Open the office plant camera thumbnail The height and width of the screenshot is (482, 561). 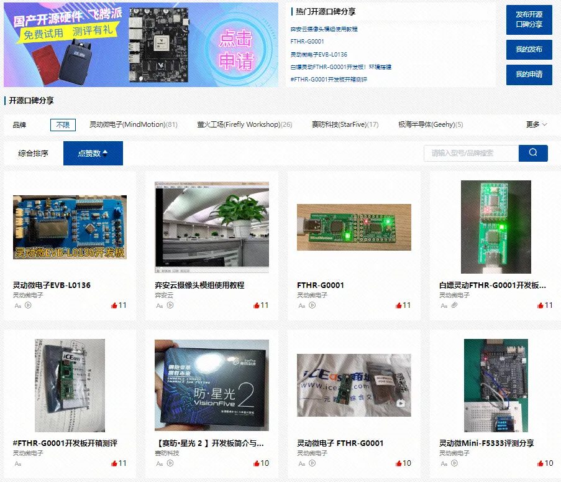(212, 227)
